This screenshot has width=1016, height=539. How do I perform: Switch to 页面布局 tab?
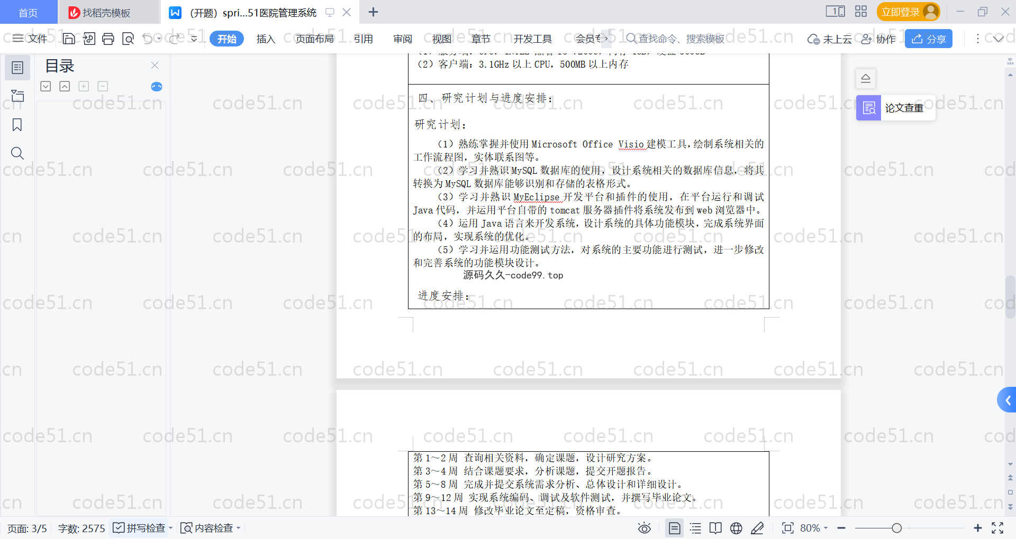pyautogui.click(x=314, y=39)
